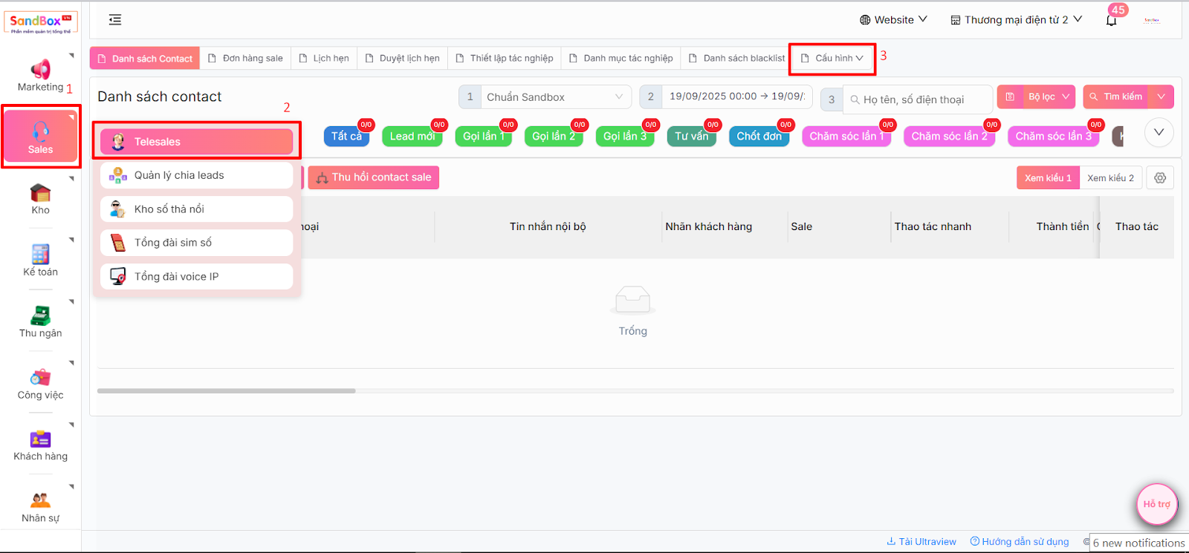The width and height of the screenshot is (1189, 553).
Task: Switch to Xem kiểu 1 view
Action: (1048, 178)
